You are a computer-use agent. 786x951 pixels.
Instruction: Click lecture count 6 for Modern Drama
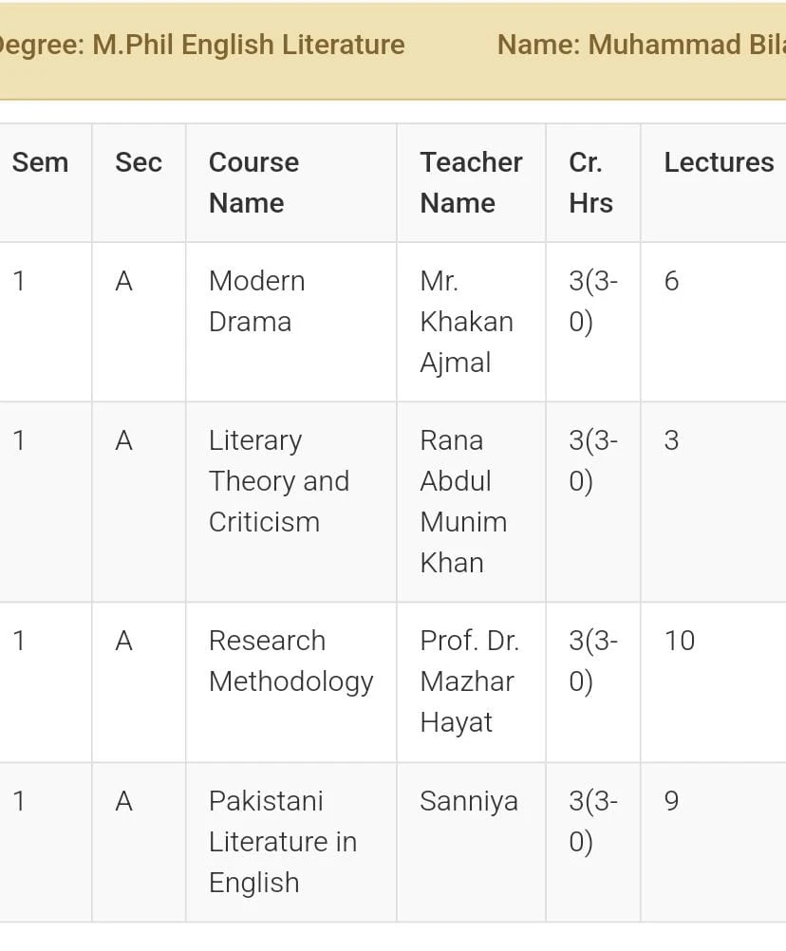(x=671, y=282)
